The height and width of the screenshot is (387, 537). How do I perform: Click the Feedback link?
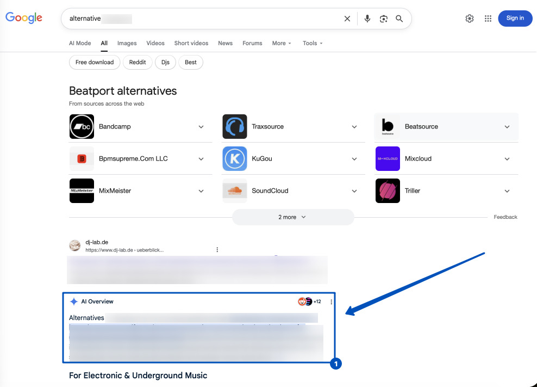[505, 217]
